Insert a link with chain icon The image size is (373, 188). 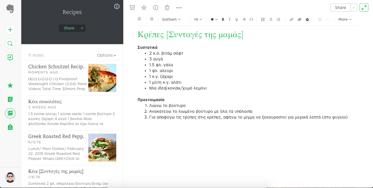coord(291,19)
